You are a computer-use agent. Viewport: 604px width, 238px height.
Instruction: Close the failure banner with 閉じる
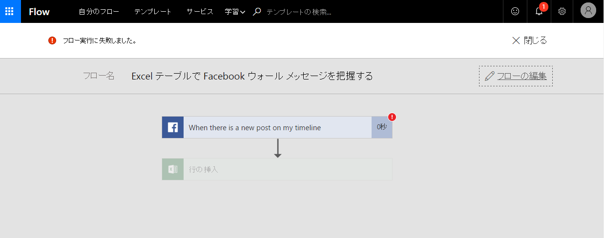pos(529,40)
